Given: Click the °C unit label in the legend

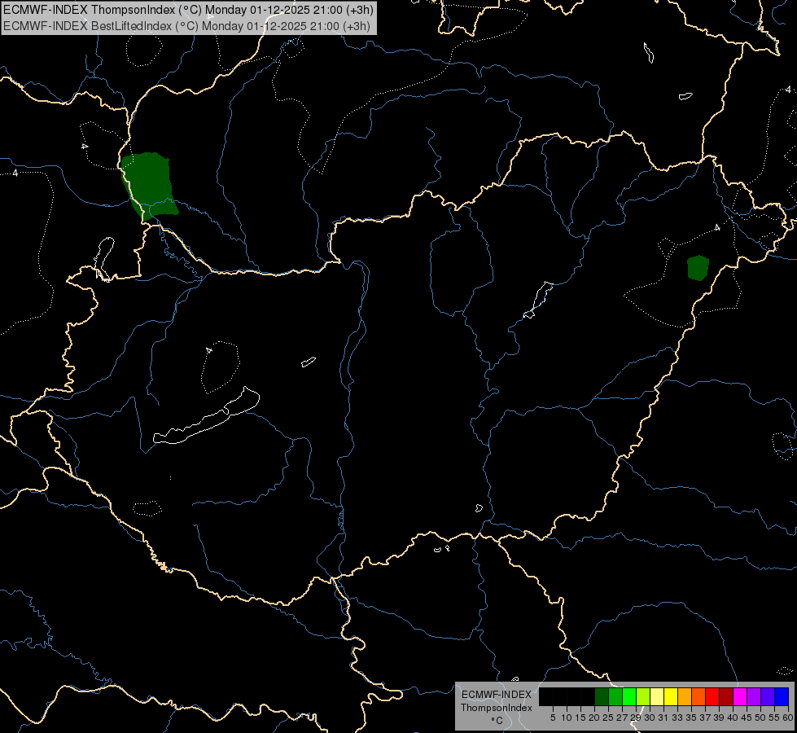Looking at the screenshot, I should point(497,721).
